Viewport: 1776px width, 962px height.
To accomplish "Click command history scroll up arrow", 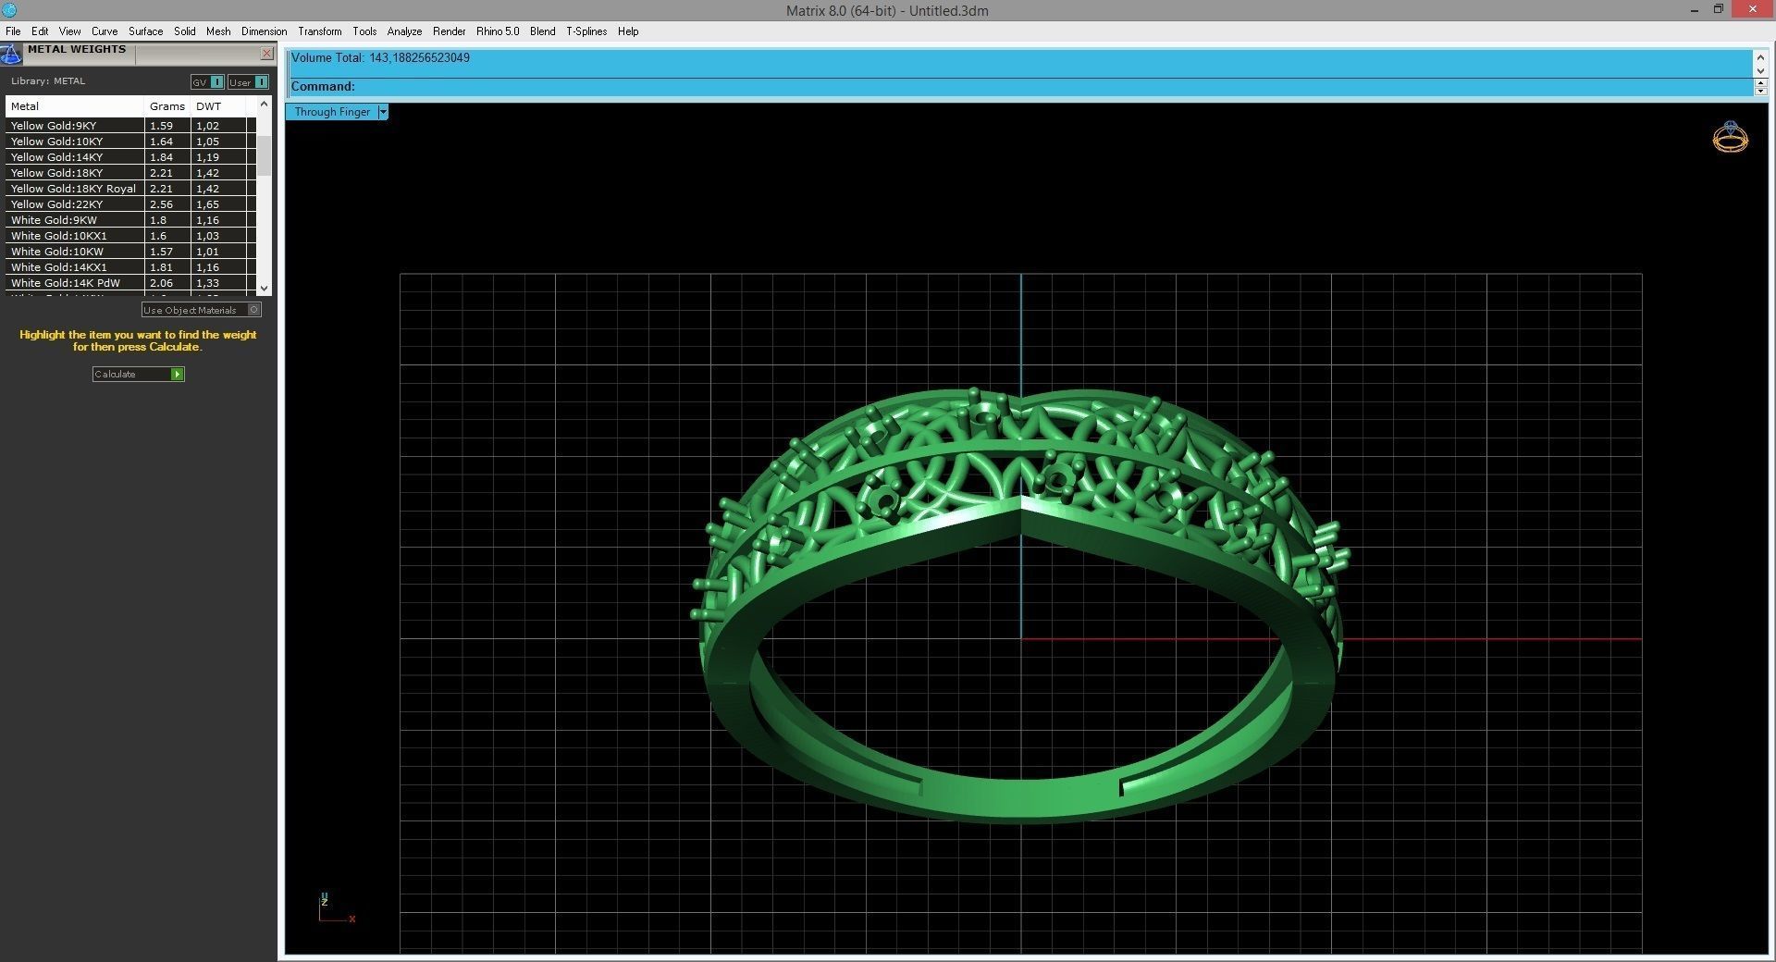I will [x=1760, y=56].
